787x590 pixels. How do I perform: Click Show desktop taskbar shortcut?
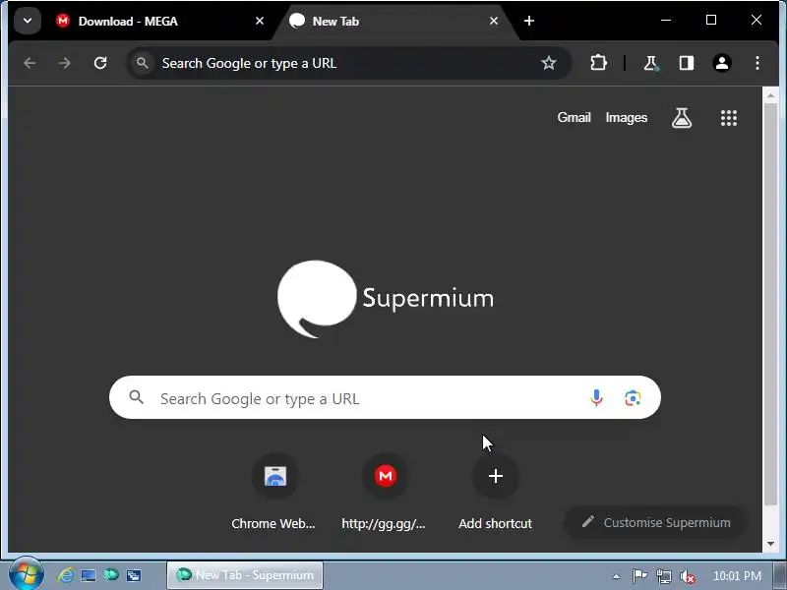[x=89, y=575]
